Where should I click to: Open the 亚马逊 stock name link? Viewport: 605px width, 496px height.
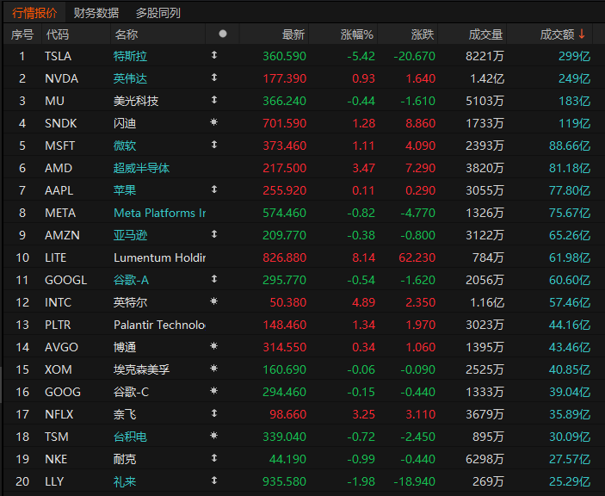pos(131,235)
